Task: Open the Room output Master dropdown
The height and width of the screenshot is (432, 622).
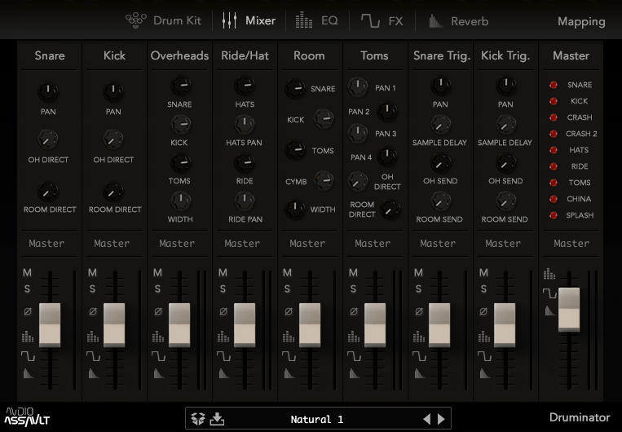Action: (307, 243)
